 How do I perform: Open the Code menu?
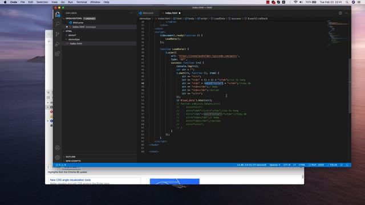click(x=14, y=2)
